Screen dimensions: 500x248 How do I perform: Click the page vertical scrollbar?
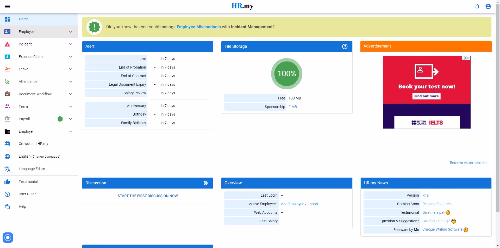[498, 108]
